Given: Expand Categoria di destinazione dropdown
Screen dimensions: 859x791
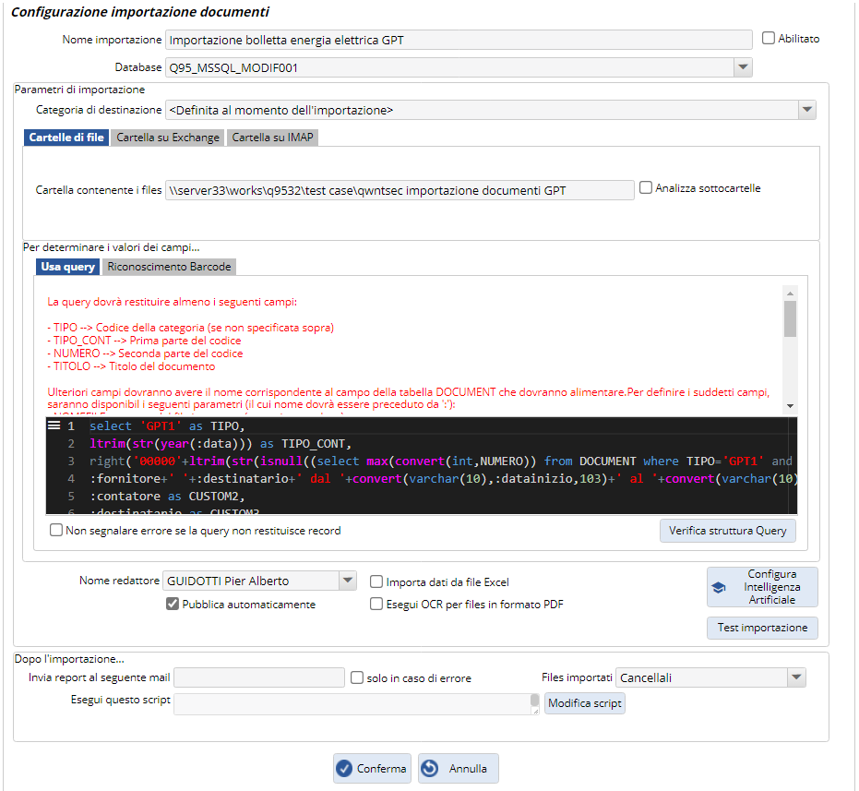Looking at the screenshot, I should click(x=806, y=110).
